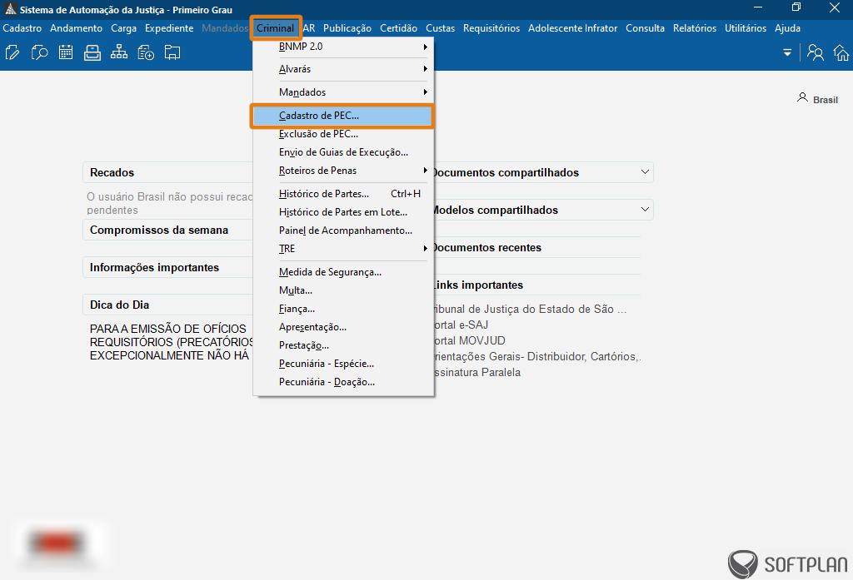Screen dimensions: 853x580
Task: Open the Andamento menu
Action: [x=76, y=28]
